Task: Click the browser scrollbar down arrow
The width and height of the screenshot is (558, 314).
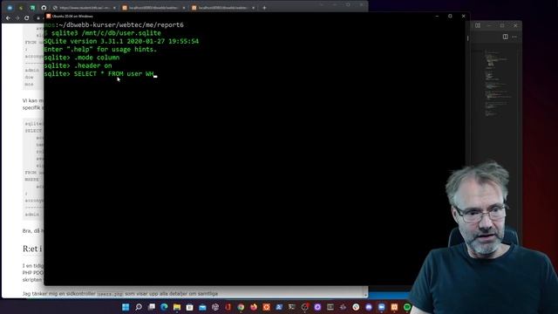Action: click(x=365, y=295)
